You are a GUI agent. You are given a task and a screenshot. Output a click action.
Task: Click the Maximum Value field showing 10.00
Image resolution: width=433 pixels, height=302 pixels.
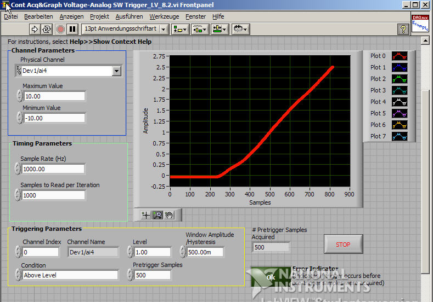point(54,96)
